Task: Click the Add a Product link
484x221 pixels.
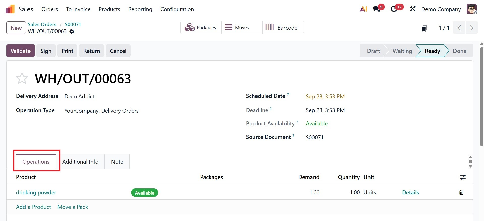Action: [34, 207]
